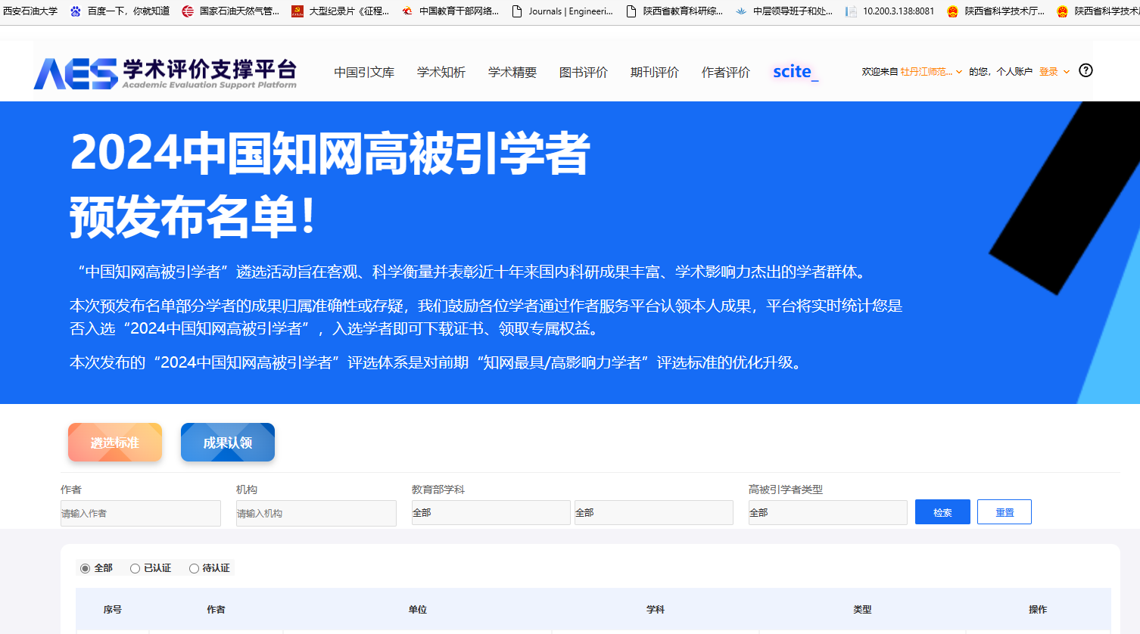Click the 学科 column header

tap(656, 609)
